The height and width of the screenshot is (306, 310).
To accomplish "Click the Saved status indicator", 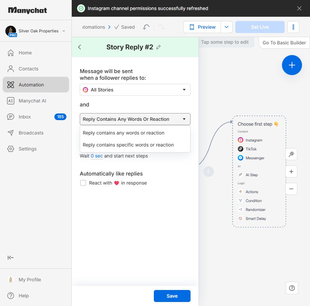I will [x=124, y=27].
